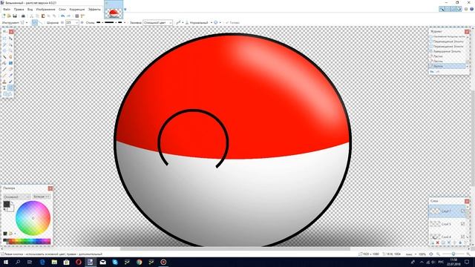
Task: Click the Print toolbar icon
Action: (x=23, y=16)
